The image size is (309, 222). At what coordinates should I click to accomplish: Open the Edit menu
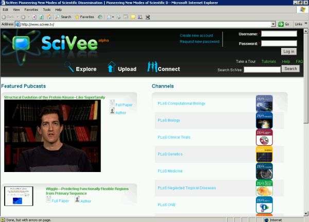(5, 10)
